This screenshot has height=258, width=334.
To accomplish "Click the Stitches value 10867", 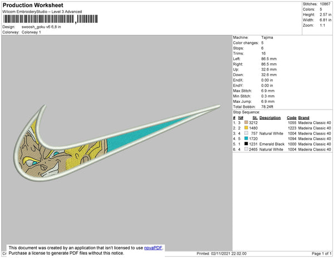I will [x=325, y=4].
